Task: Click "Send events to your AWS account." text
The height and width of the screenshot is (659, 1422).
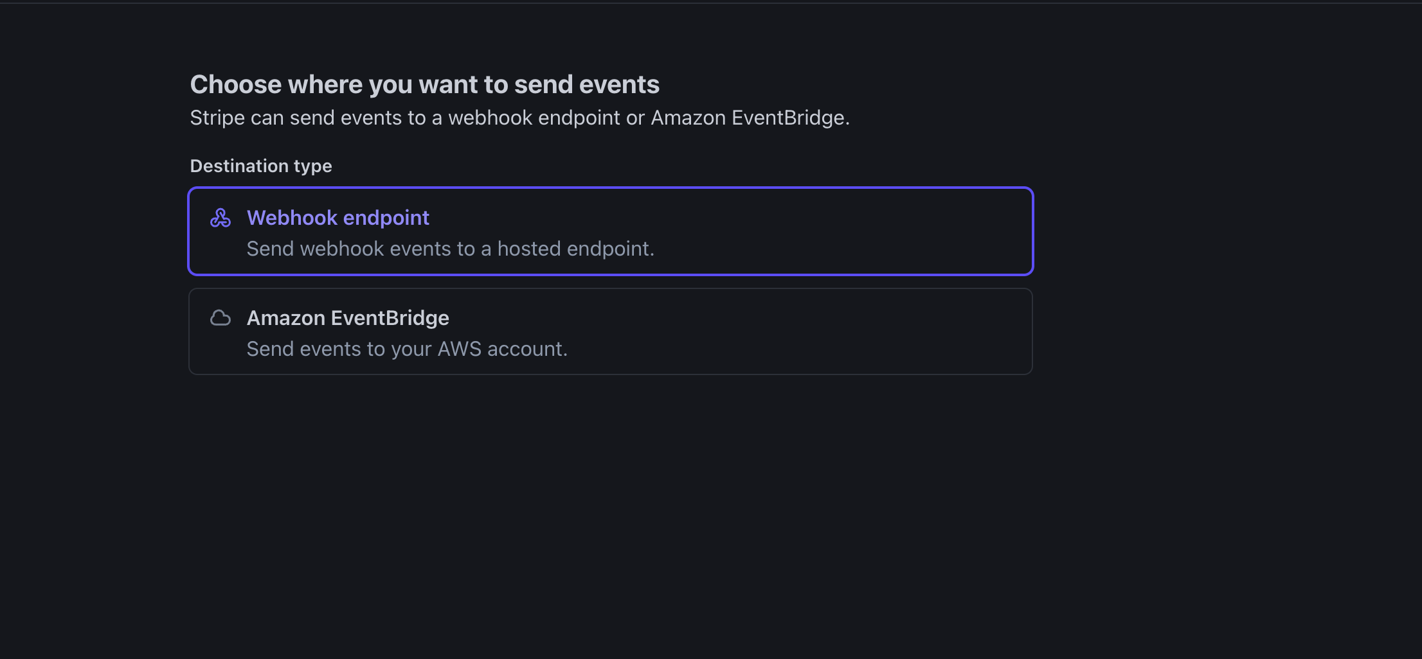Action: tap(407, 349)
